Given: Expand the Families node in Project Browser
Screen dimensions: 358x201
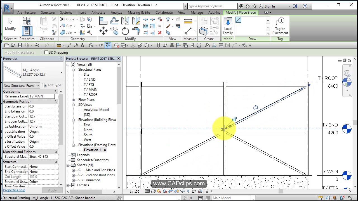Looking at the screenshot, I should 68,185.
